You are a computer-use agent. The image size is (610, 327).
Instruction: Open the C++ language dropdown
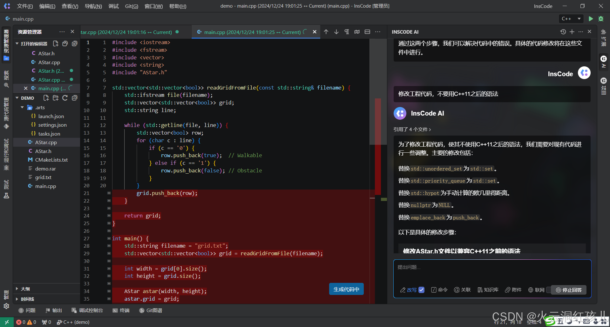[x=571, y=19]
